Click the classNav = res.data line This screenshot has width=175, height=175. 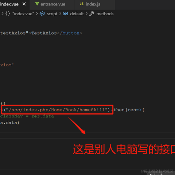27,116
